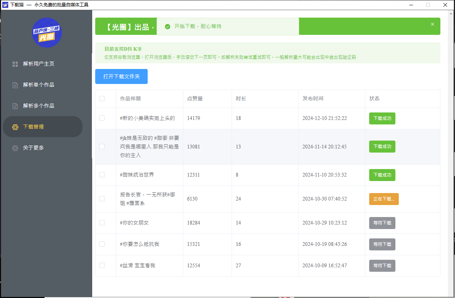Click the orange 正在下载... status tag

[x=384, y=199]
